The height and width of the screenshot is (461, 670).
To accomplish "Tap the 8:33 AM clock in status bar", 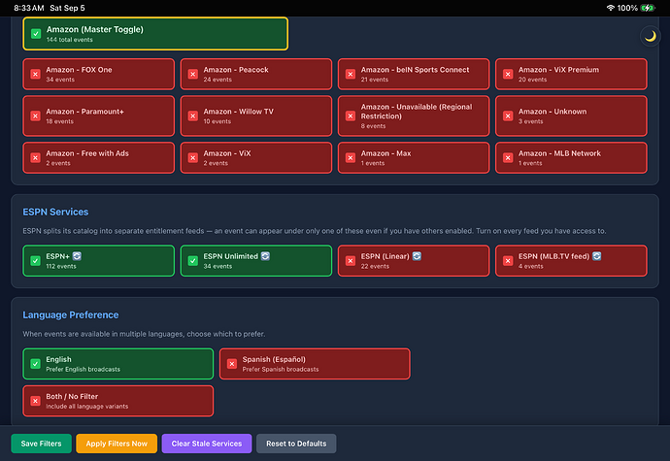I will pos(28,8).
